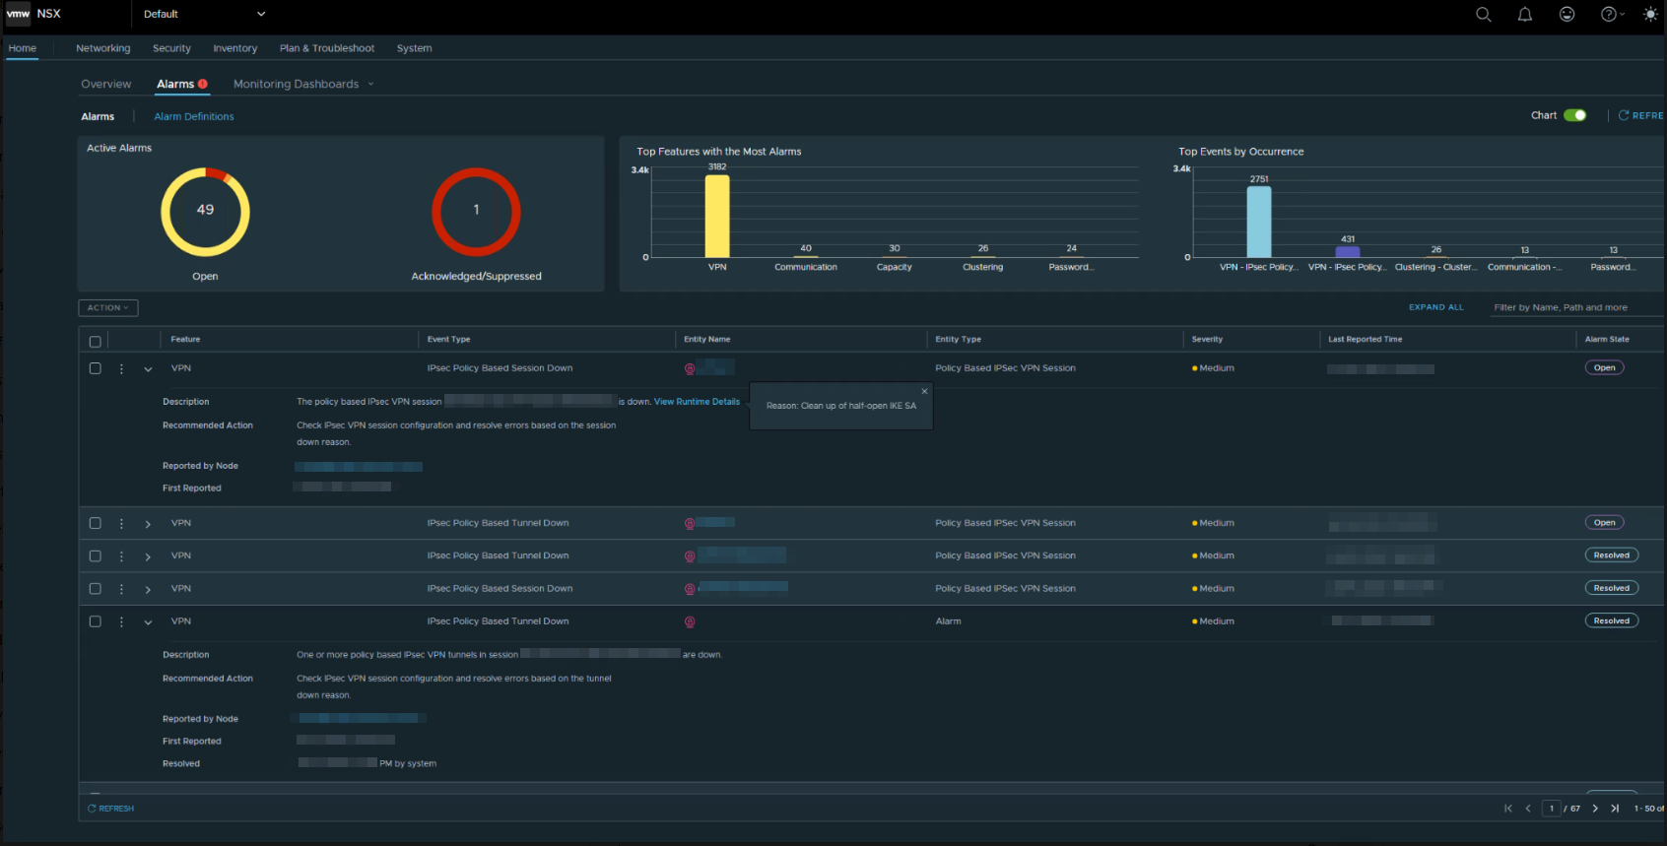
Task: Collapse the Alarm entity type row details
Action: pyautogui.click(x=148, y=622)
